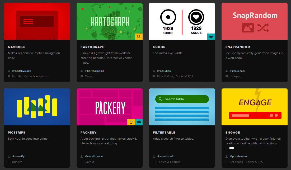
Task: Click the video camera icon on the Kudos card
Action: coord(211,37)
